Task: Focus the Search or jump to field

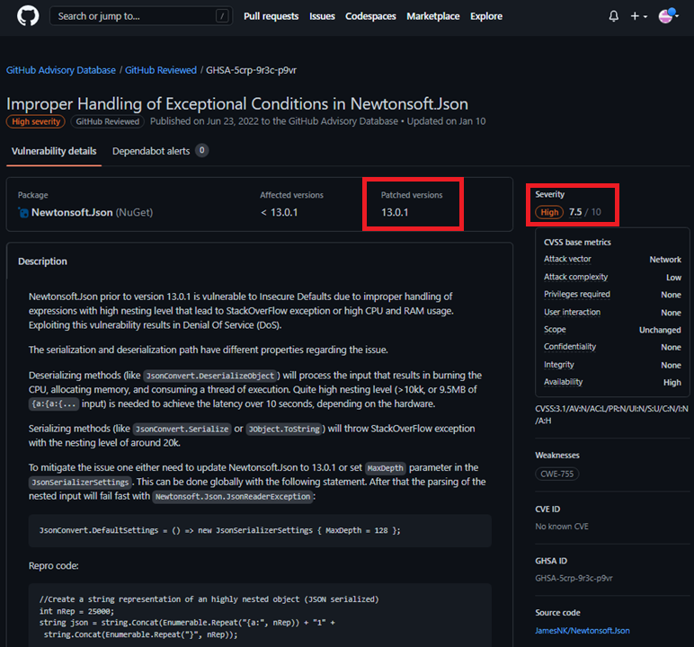Action: (x=141, y=16)
